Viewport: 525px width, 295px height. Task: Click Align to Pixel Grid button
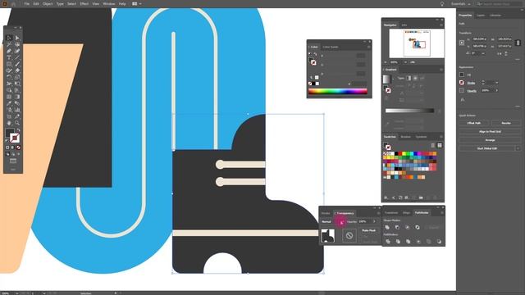490,131
